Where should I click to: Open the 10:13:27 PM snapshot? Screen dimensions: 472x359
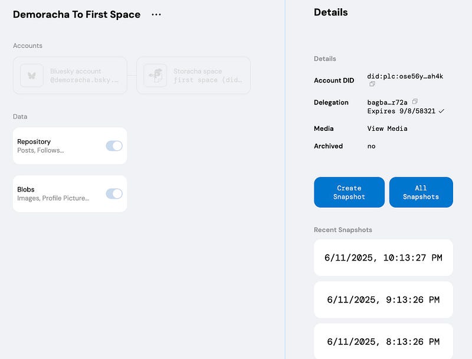(x=383, y=258)
